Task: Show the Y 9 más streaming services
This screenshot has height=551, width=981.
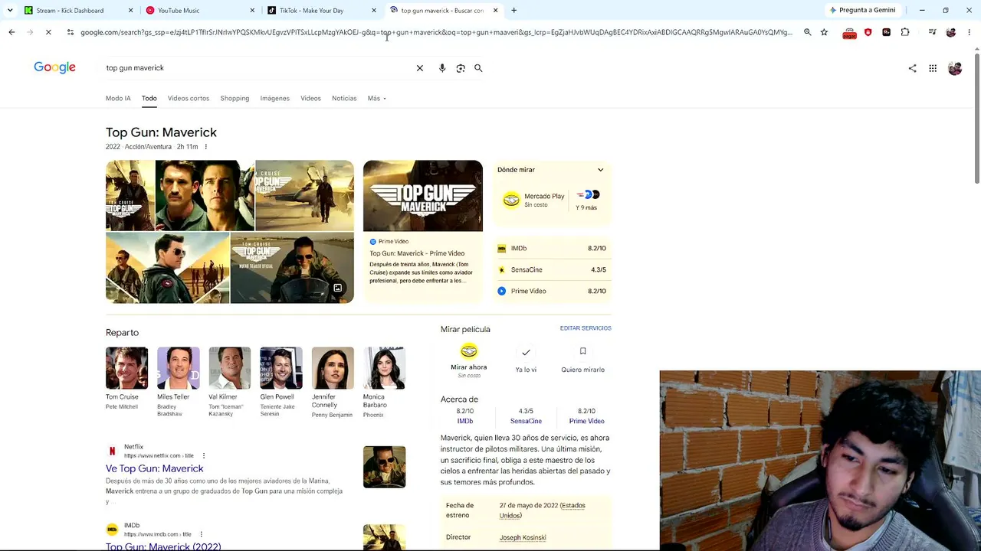Action: pyautogui.click(x=587, y=200)
